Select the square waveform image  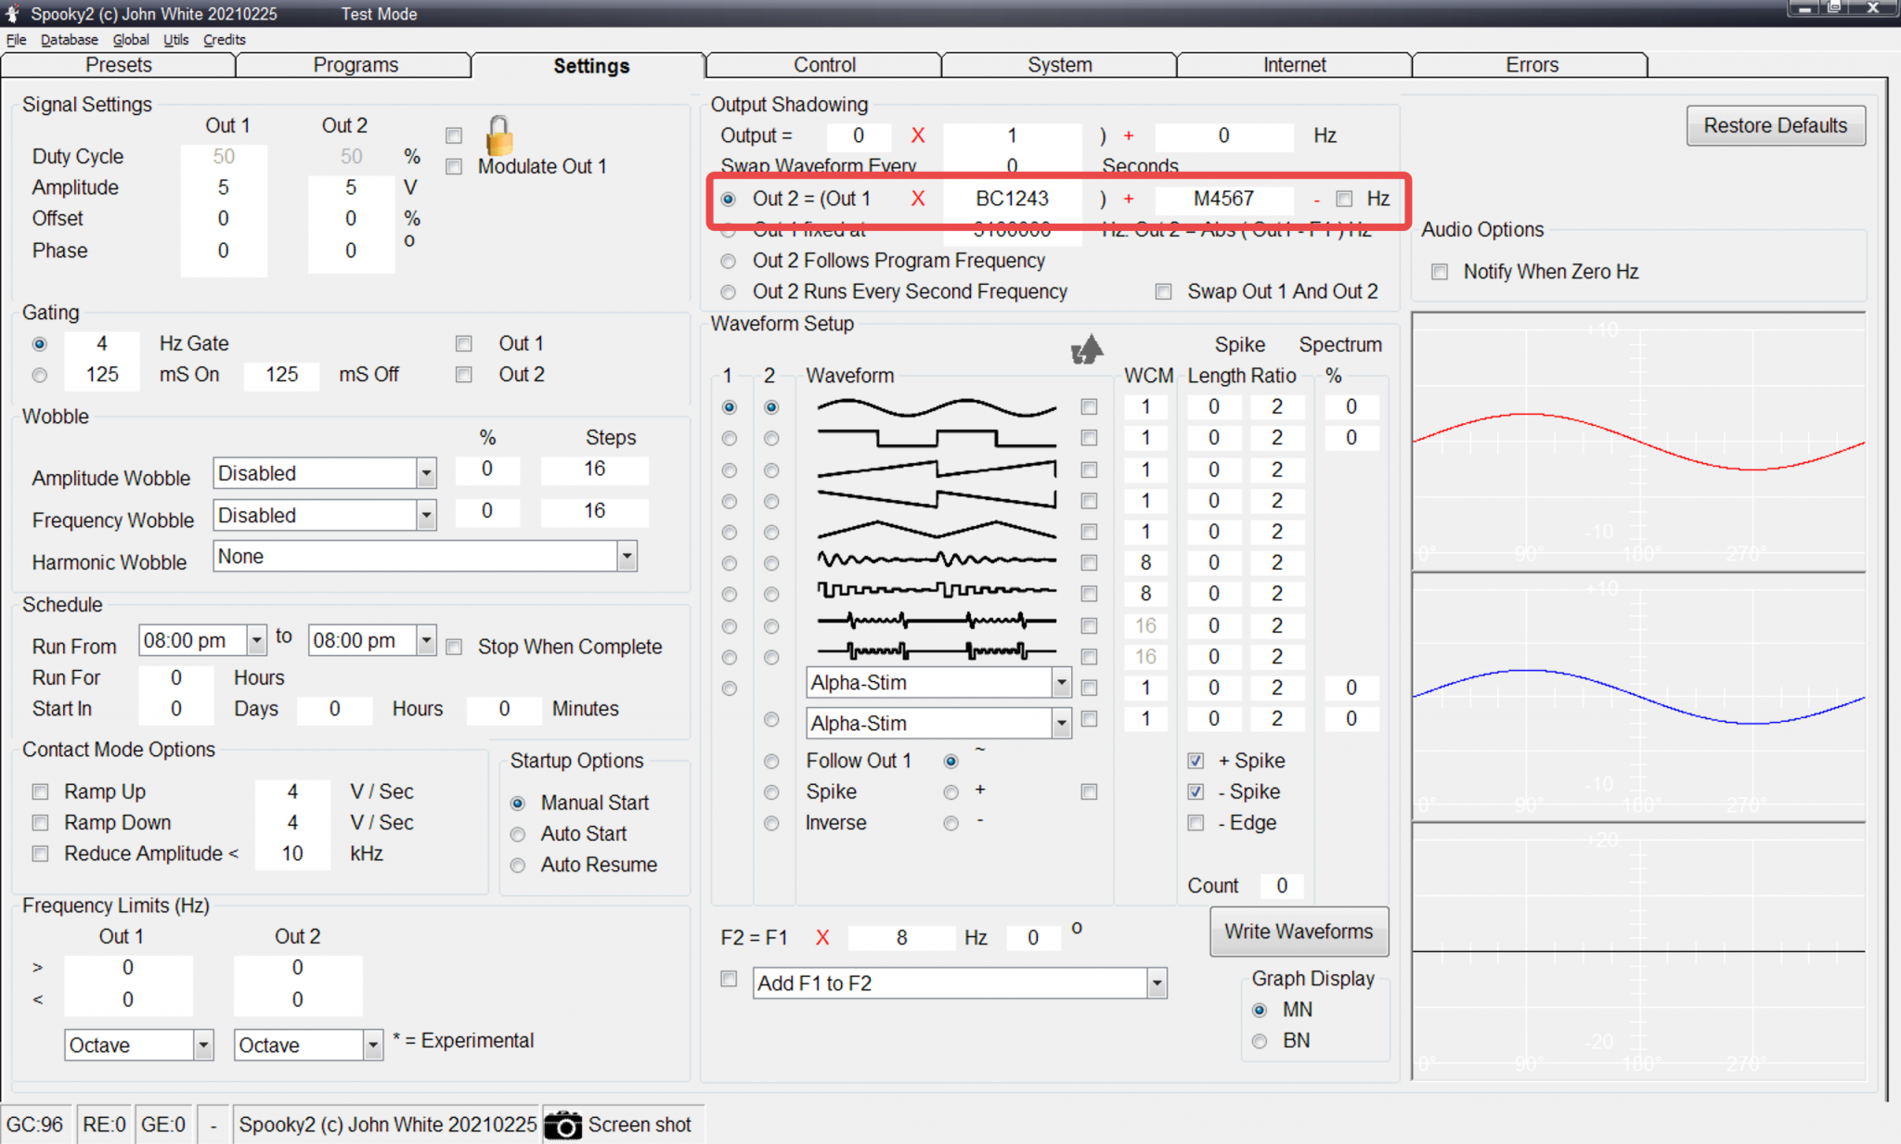coord(936,438)
